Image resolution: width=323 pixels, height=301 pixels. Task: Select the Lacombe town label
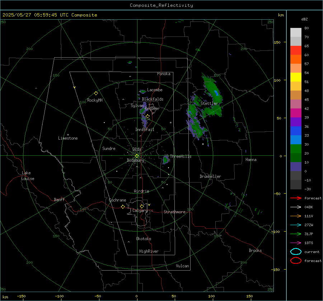click(155, 90)
